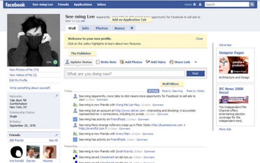Screen dimensions: 260x163
Task: Open Designer Pages ad title
Action: [x=231, y=53]
